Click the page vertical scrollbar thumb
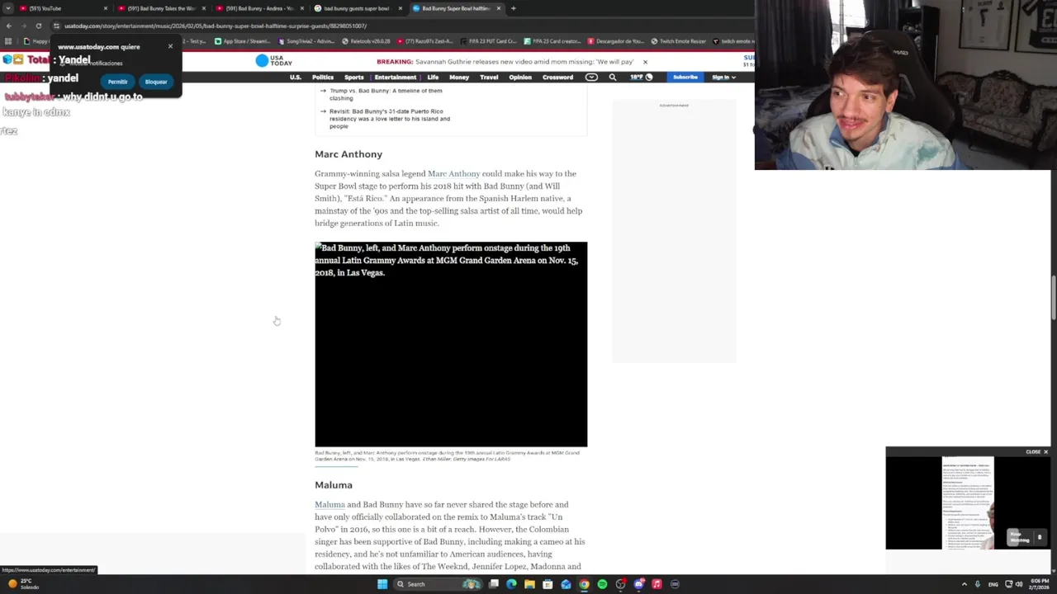This screenshot has height=594, width=1057. coord(1053,299)
